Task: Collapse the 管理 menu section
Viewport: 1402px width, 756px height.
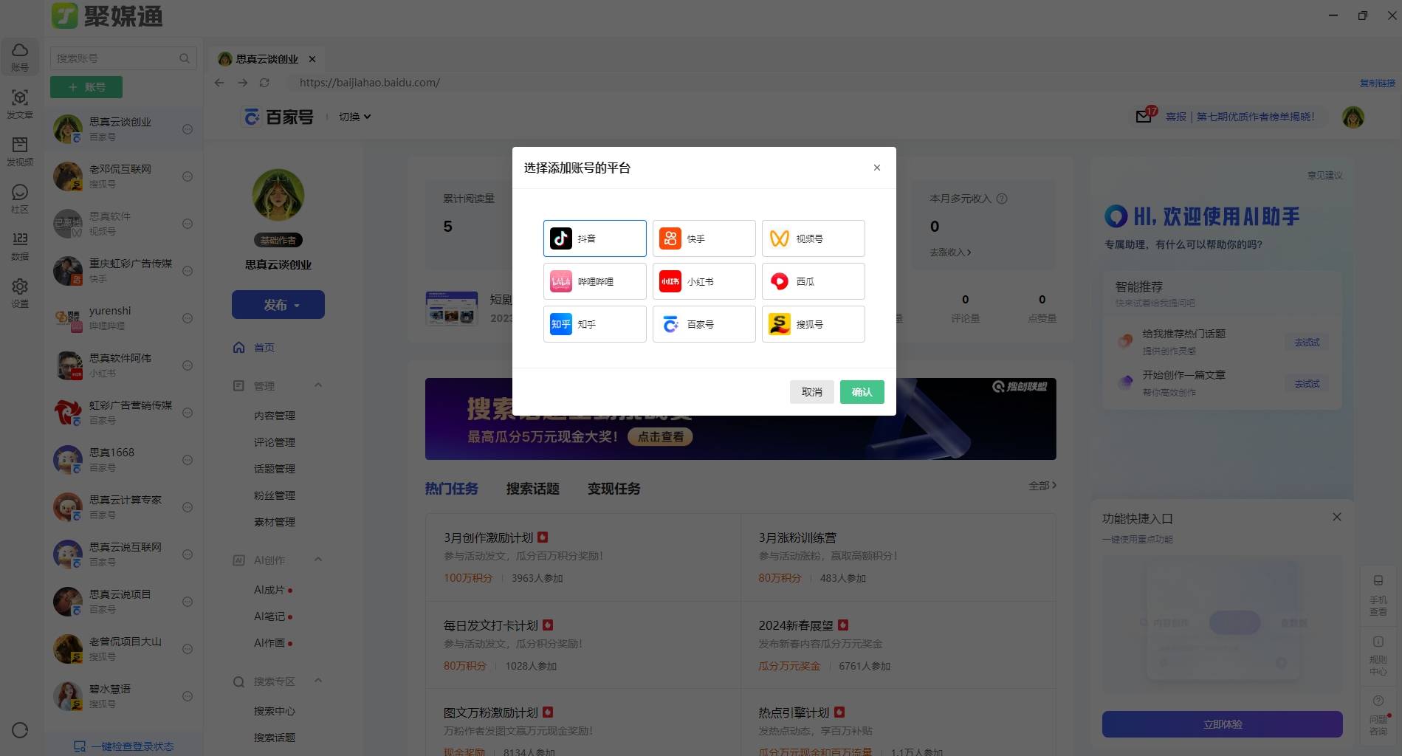Action: pyautogui.click(x=318, y=385)
